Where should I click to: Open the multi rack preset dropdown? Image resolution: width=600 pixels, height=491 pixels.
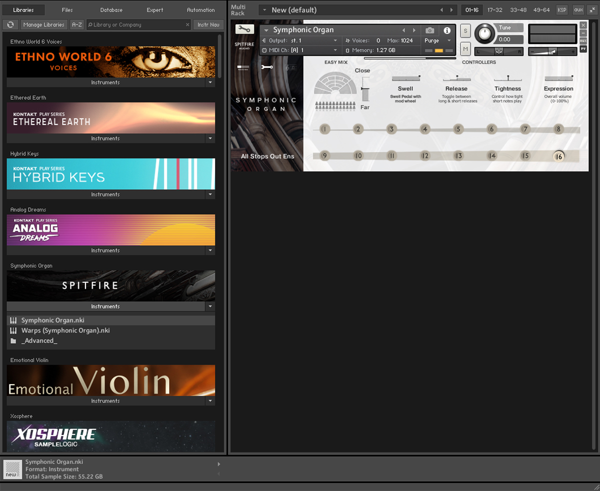click(263, 10)
